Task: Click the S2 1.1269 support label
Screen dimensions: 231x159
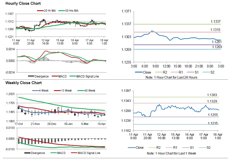Action: 217,47
